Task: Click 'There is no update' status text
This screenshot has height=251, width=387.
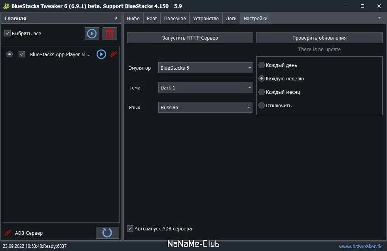Action: [319, 49]
